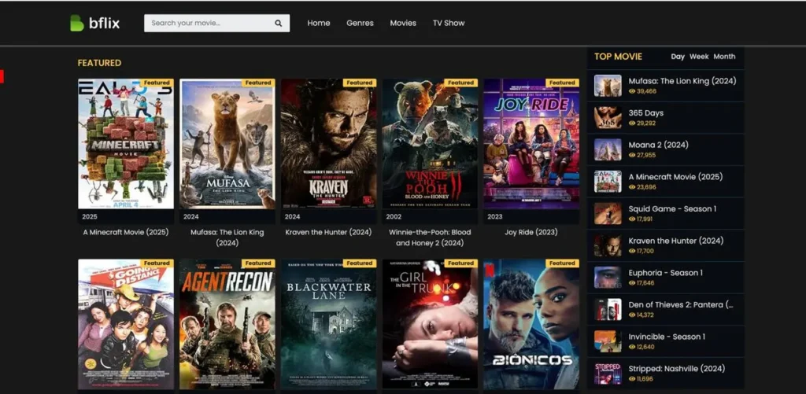Viewport: 806px width, 394px height.
Task: Click eye views icon beside 27,955
Action: 632,155
